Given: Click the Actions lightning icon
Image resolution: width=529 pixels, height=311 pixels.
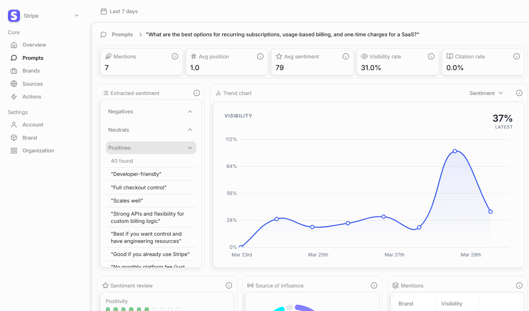Looking at the screenshot, I should 14,97.
